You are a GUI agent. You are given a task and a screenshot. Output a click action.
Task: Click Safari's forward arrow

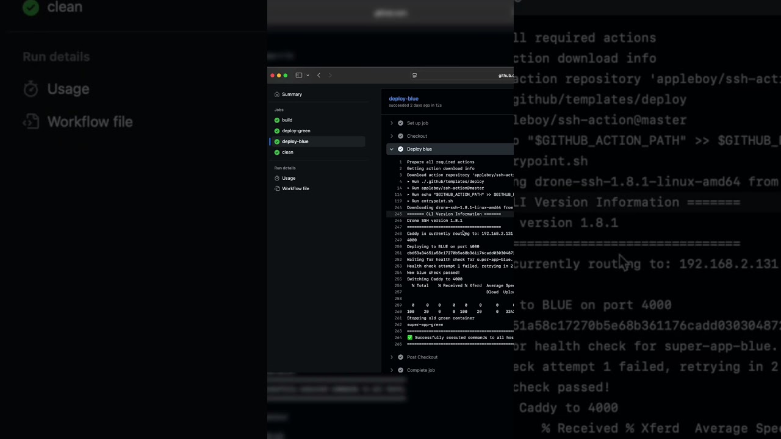pos(330,76)
